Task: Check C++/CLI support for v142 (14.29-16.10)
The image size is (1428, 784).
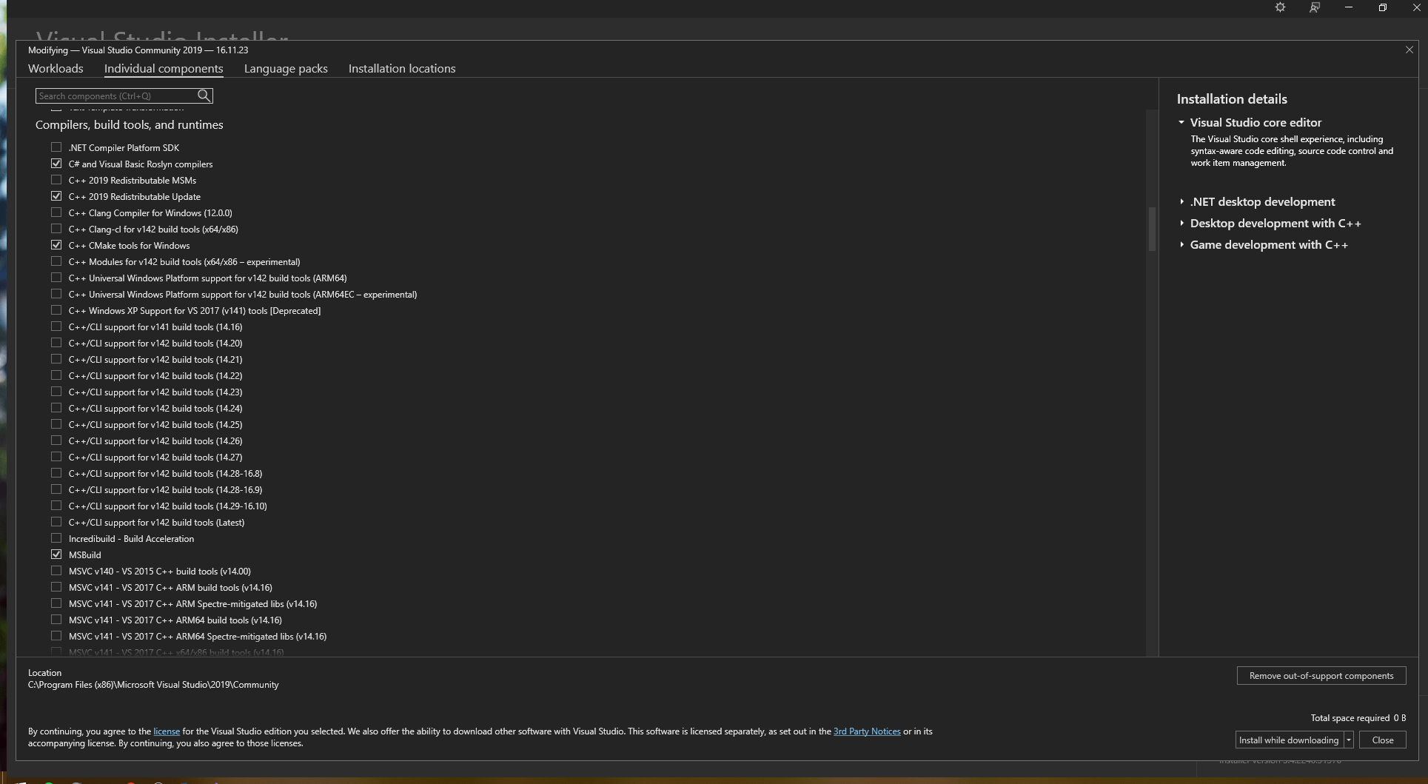Action: click(56, 506)
